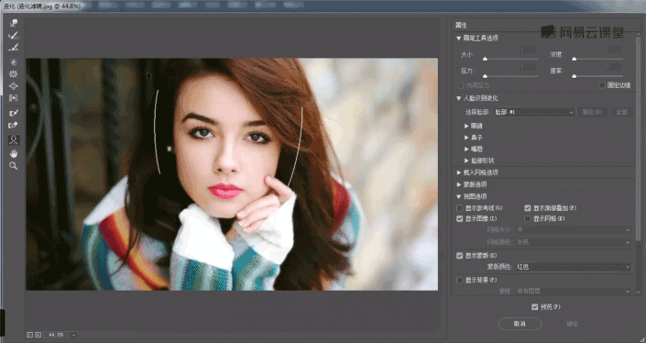Screen dimensions: 646x343
Task: Expand the 眼睛 settings
Action: point(466,127)
